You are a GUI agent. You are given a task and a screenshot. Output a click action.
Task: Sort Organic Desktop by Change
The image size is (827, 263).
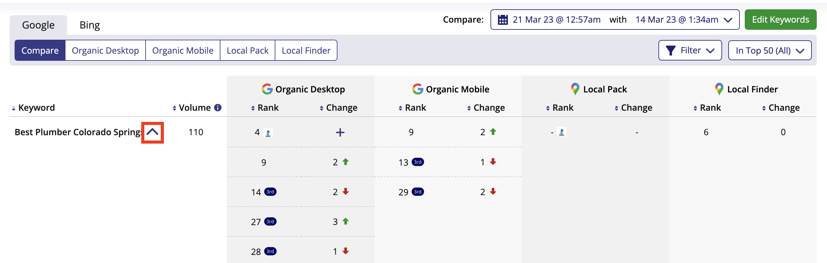point(339,107)
